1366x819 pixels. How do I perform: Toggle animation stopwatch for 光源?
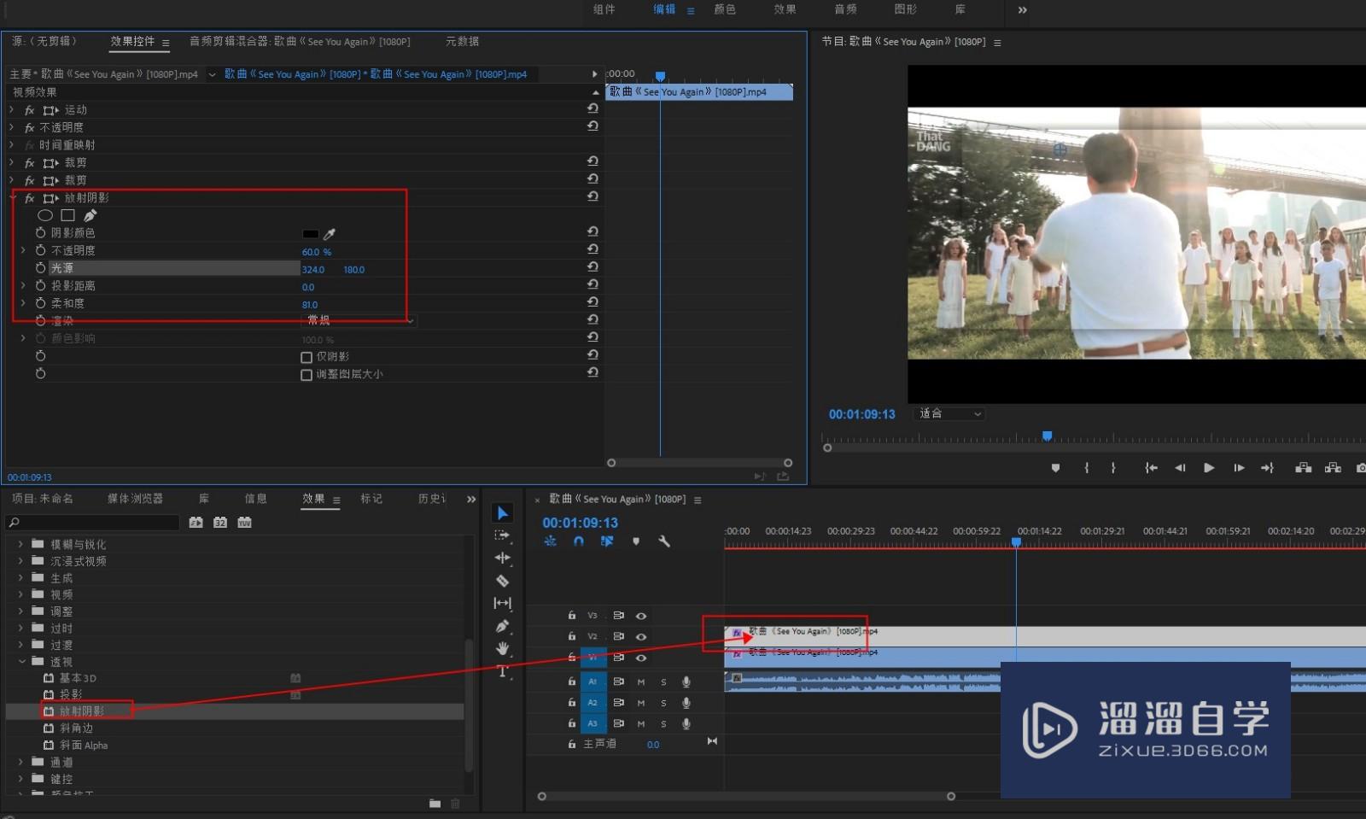click(40, 267)
